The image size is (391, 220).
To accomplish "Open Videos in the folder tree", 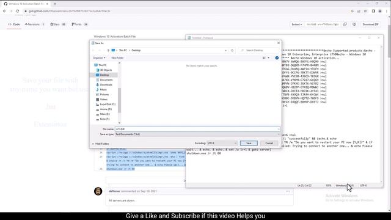I will (103, 99).
